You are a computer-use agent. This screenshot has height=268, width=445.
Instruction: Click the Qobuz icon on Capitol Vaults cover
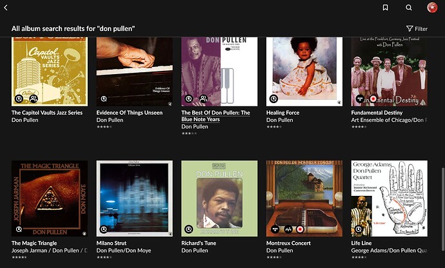click(19, 99)
